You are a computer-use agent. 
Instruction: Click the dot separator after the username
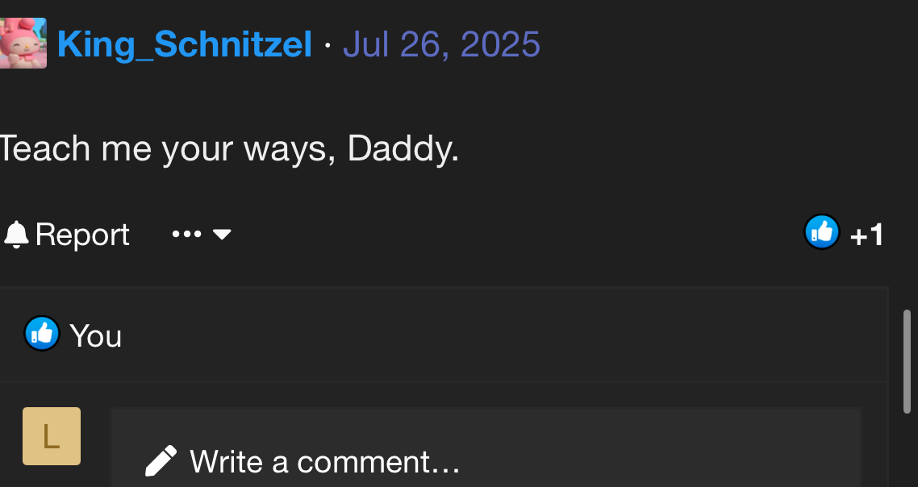click(x=328, y=45)
